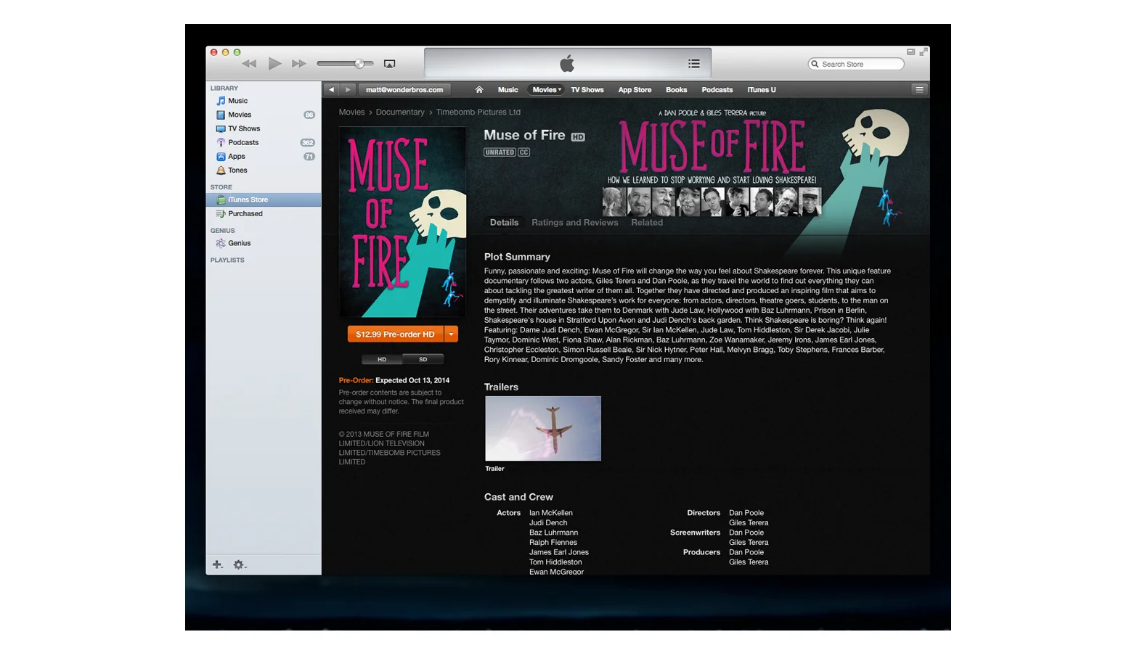
Task: Click the Movies breadcrumb link
Action: click(x=351, y=112)
